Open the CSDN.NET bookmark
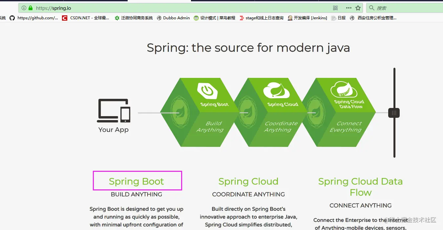 tap(86, 18)
